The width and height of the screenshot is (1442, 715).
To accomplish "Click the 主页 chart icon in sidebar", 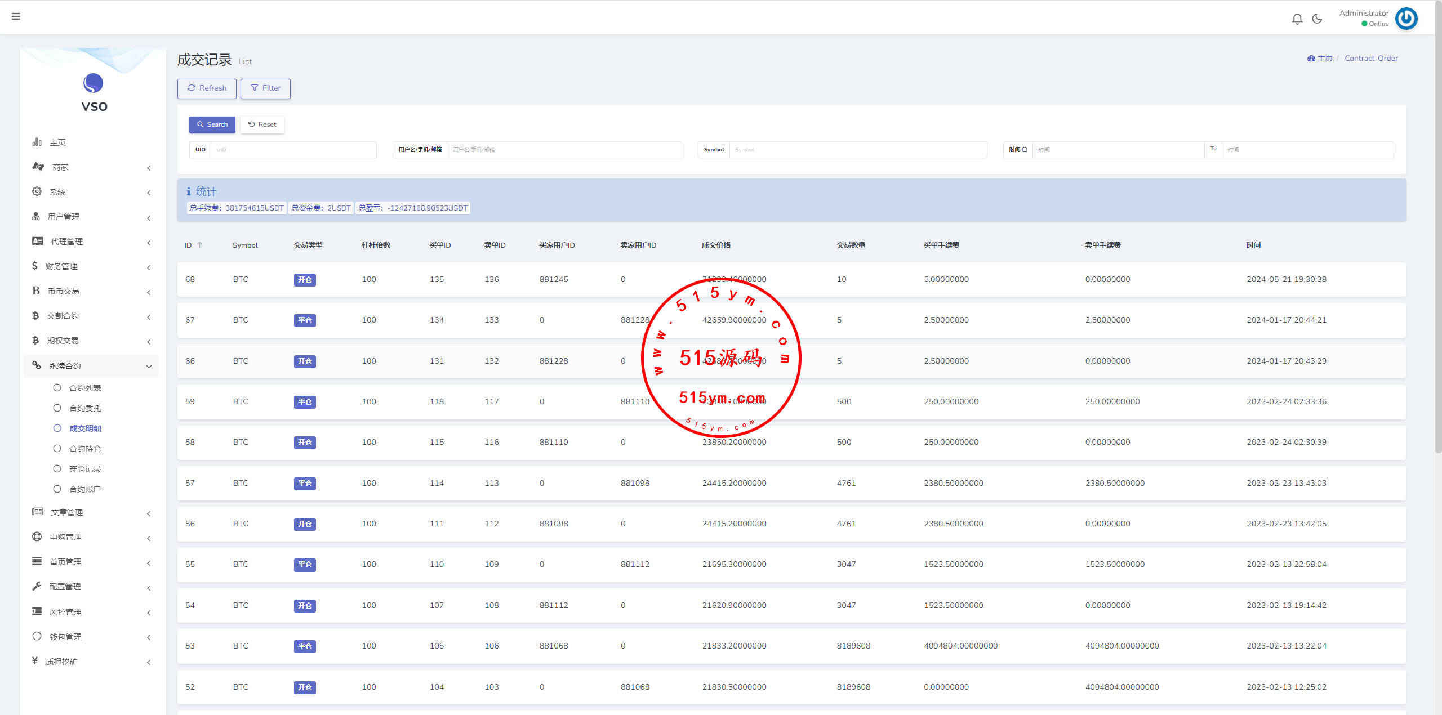I will point(37,142).
